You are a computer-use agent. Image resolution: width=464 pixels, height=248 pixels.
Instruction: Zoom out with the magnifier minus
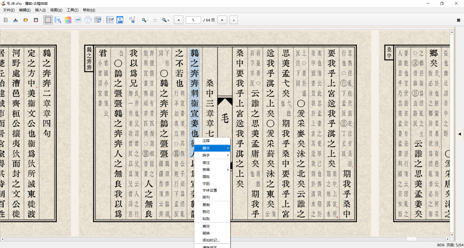pyautogui.click(x=145, y=20)
